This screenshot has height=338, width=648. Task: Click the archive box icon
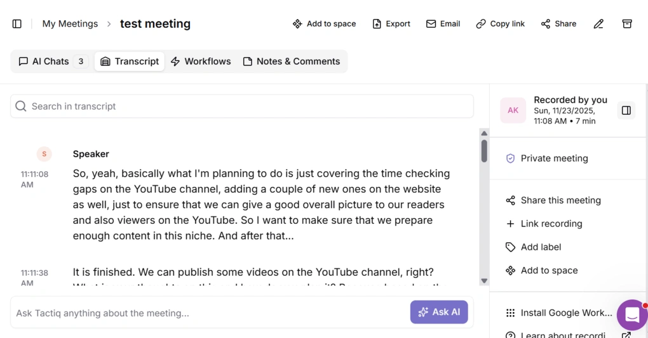click(x=627, y=24)
